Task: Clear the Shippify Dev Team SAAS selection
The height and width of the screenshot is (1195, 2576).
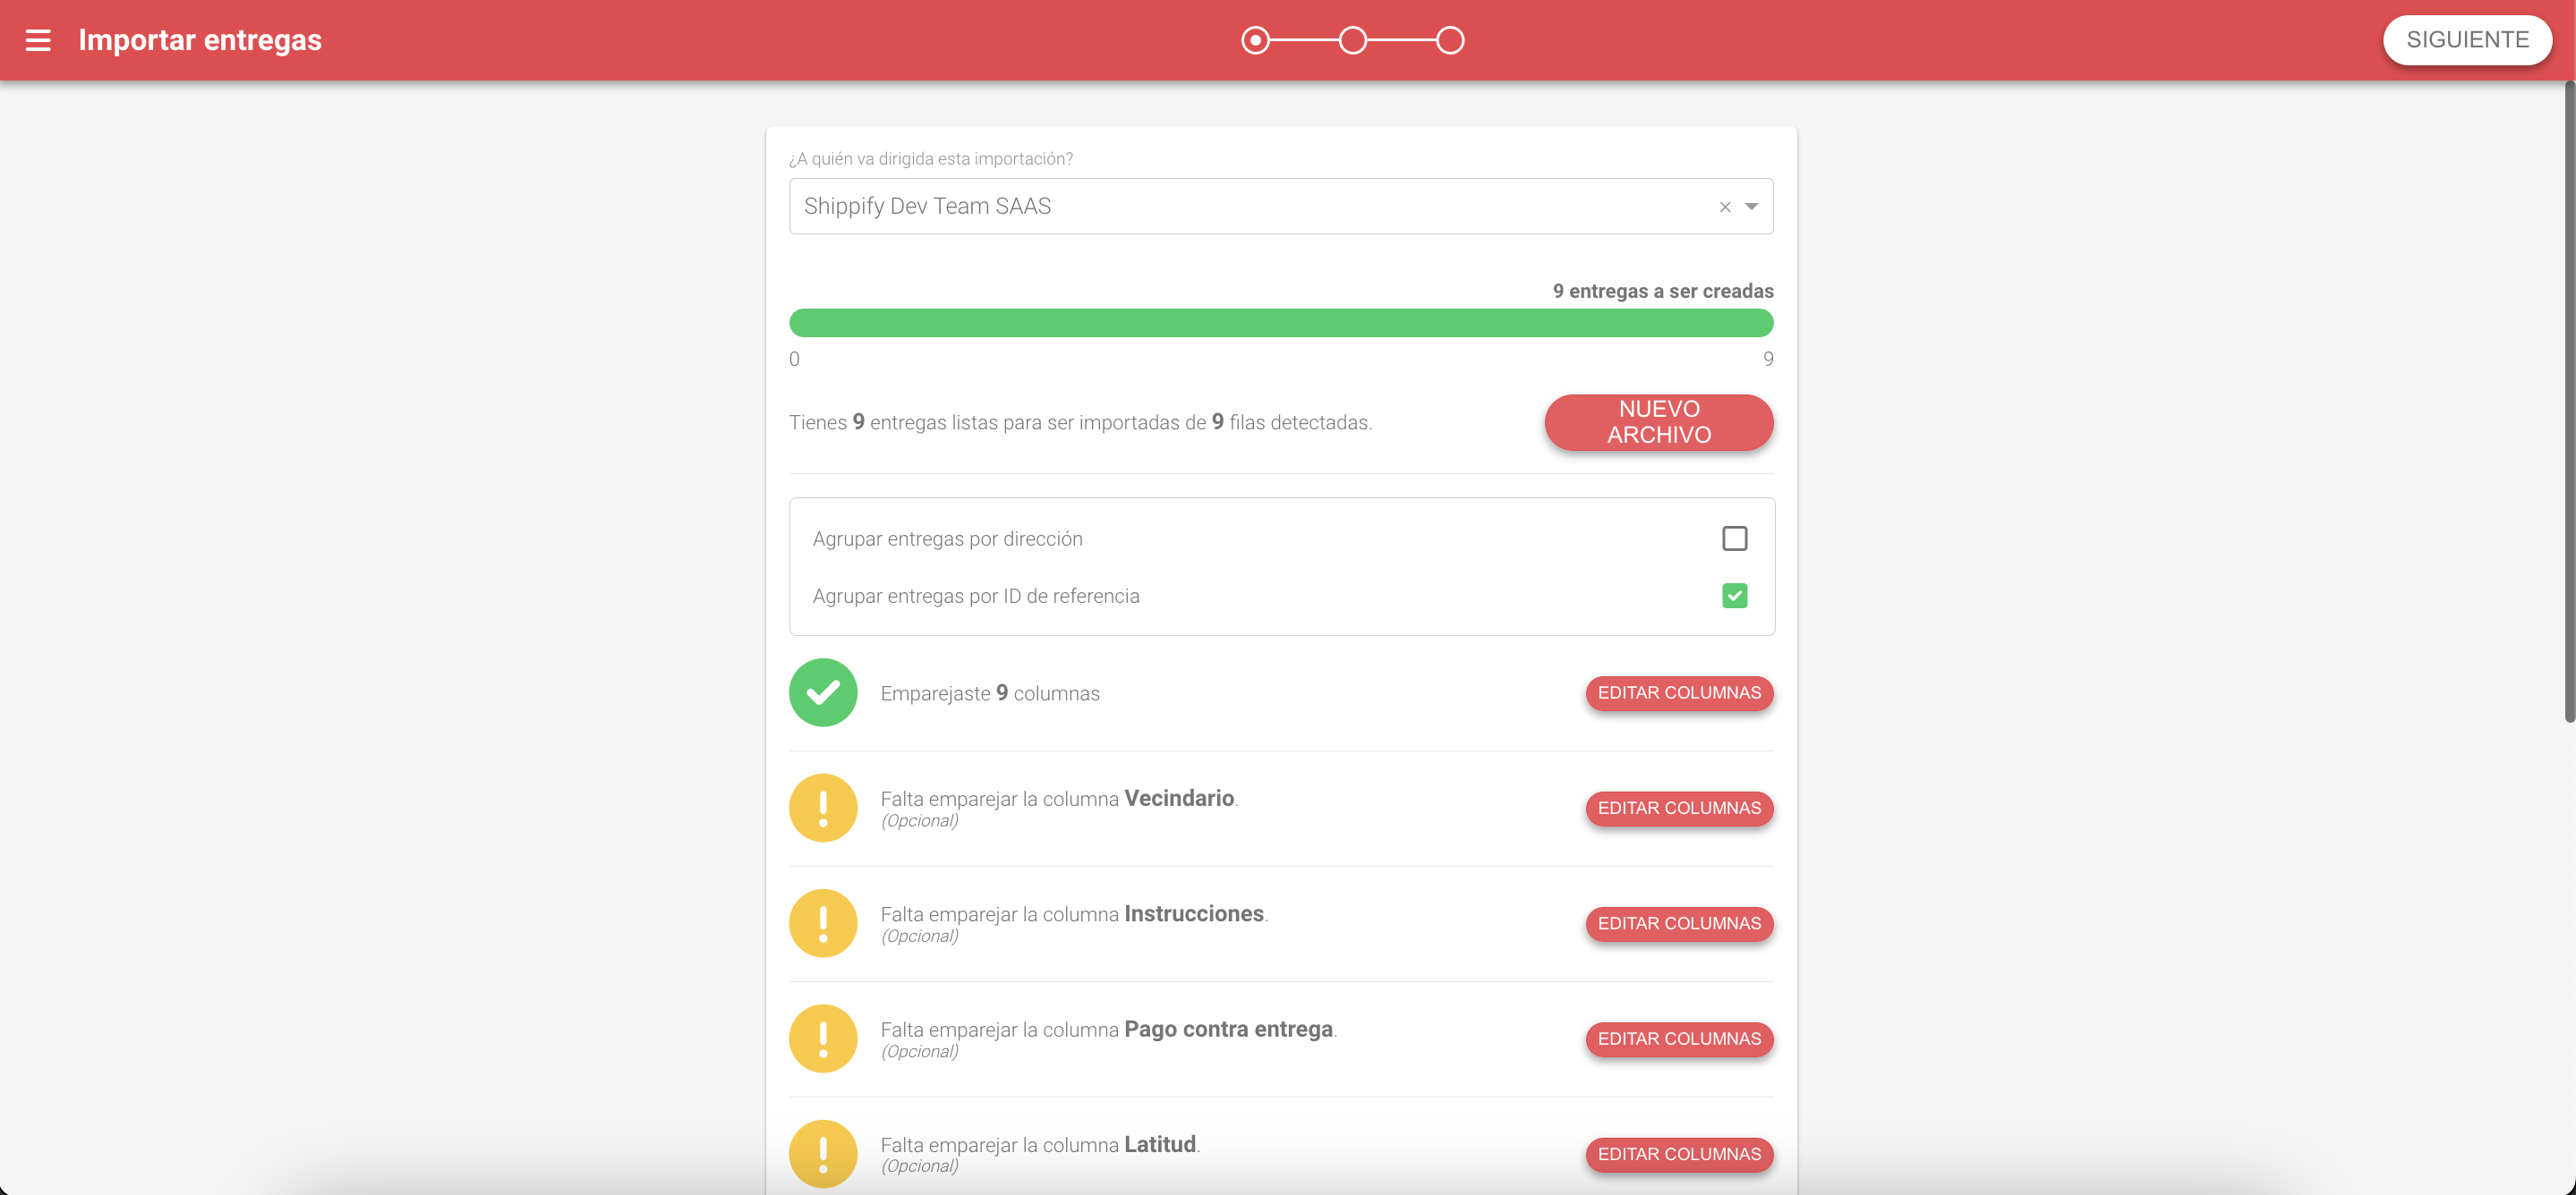Action: coord(1724,207)
